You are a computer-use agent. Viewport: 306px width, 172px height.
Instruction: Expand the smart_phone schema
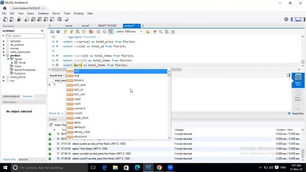(x=4, y=77)
